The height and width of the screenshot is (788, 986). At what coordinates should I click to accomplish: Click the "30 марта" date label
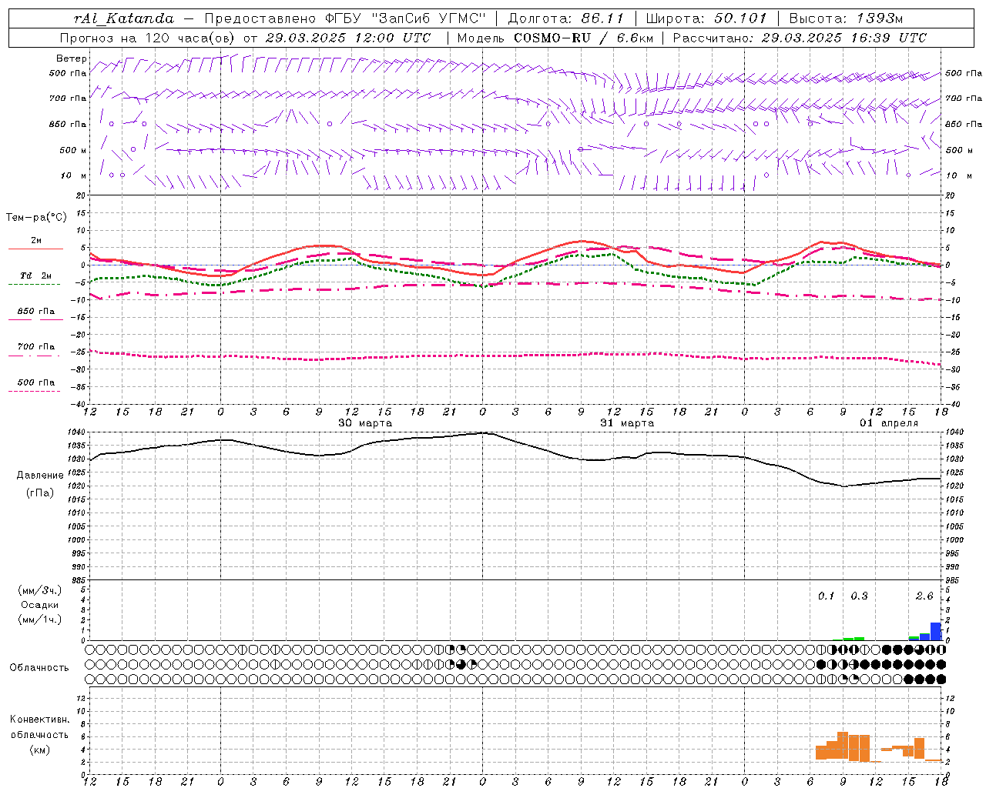click(365, 423)
